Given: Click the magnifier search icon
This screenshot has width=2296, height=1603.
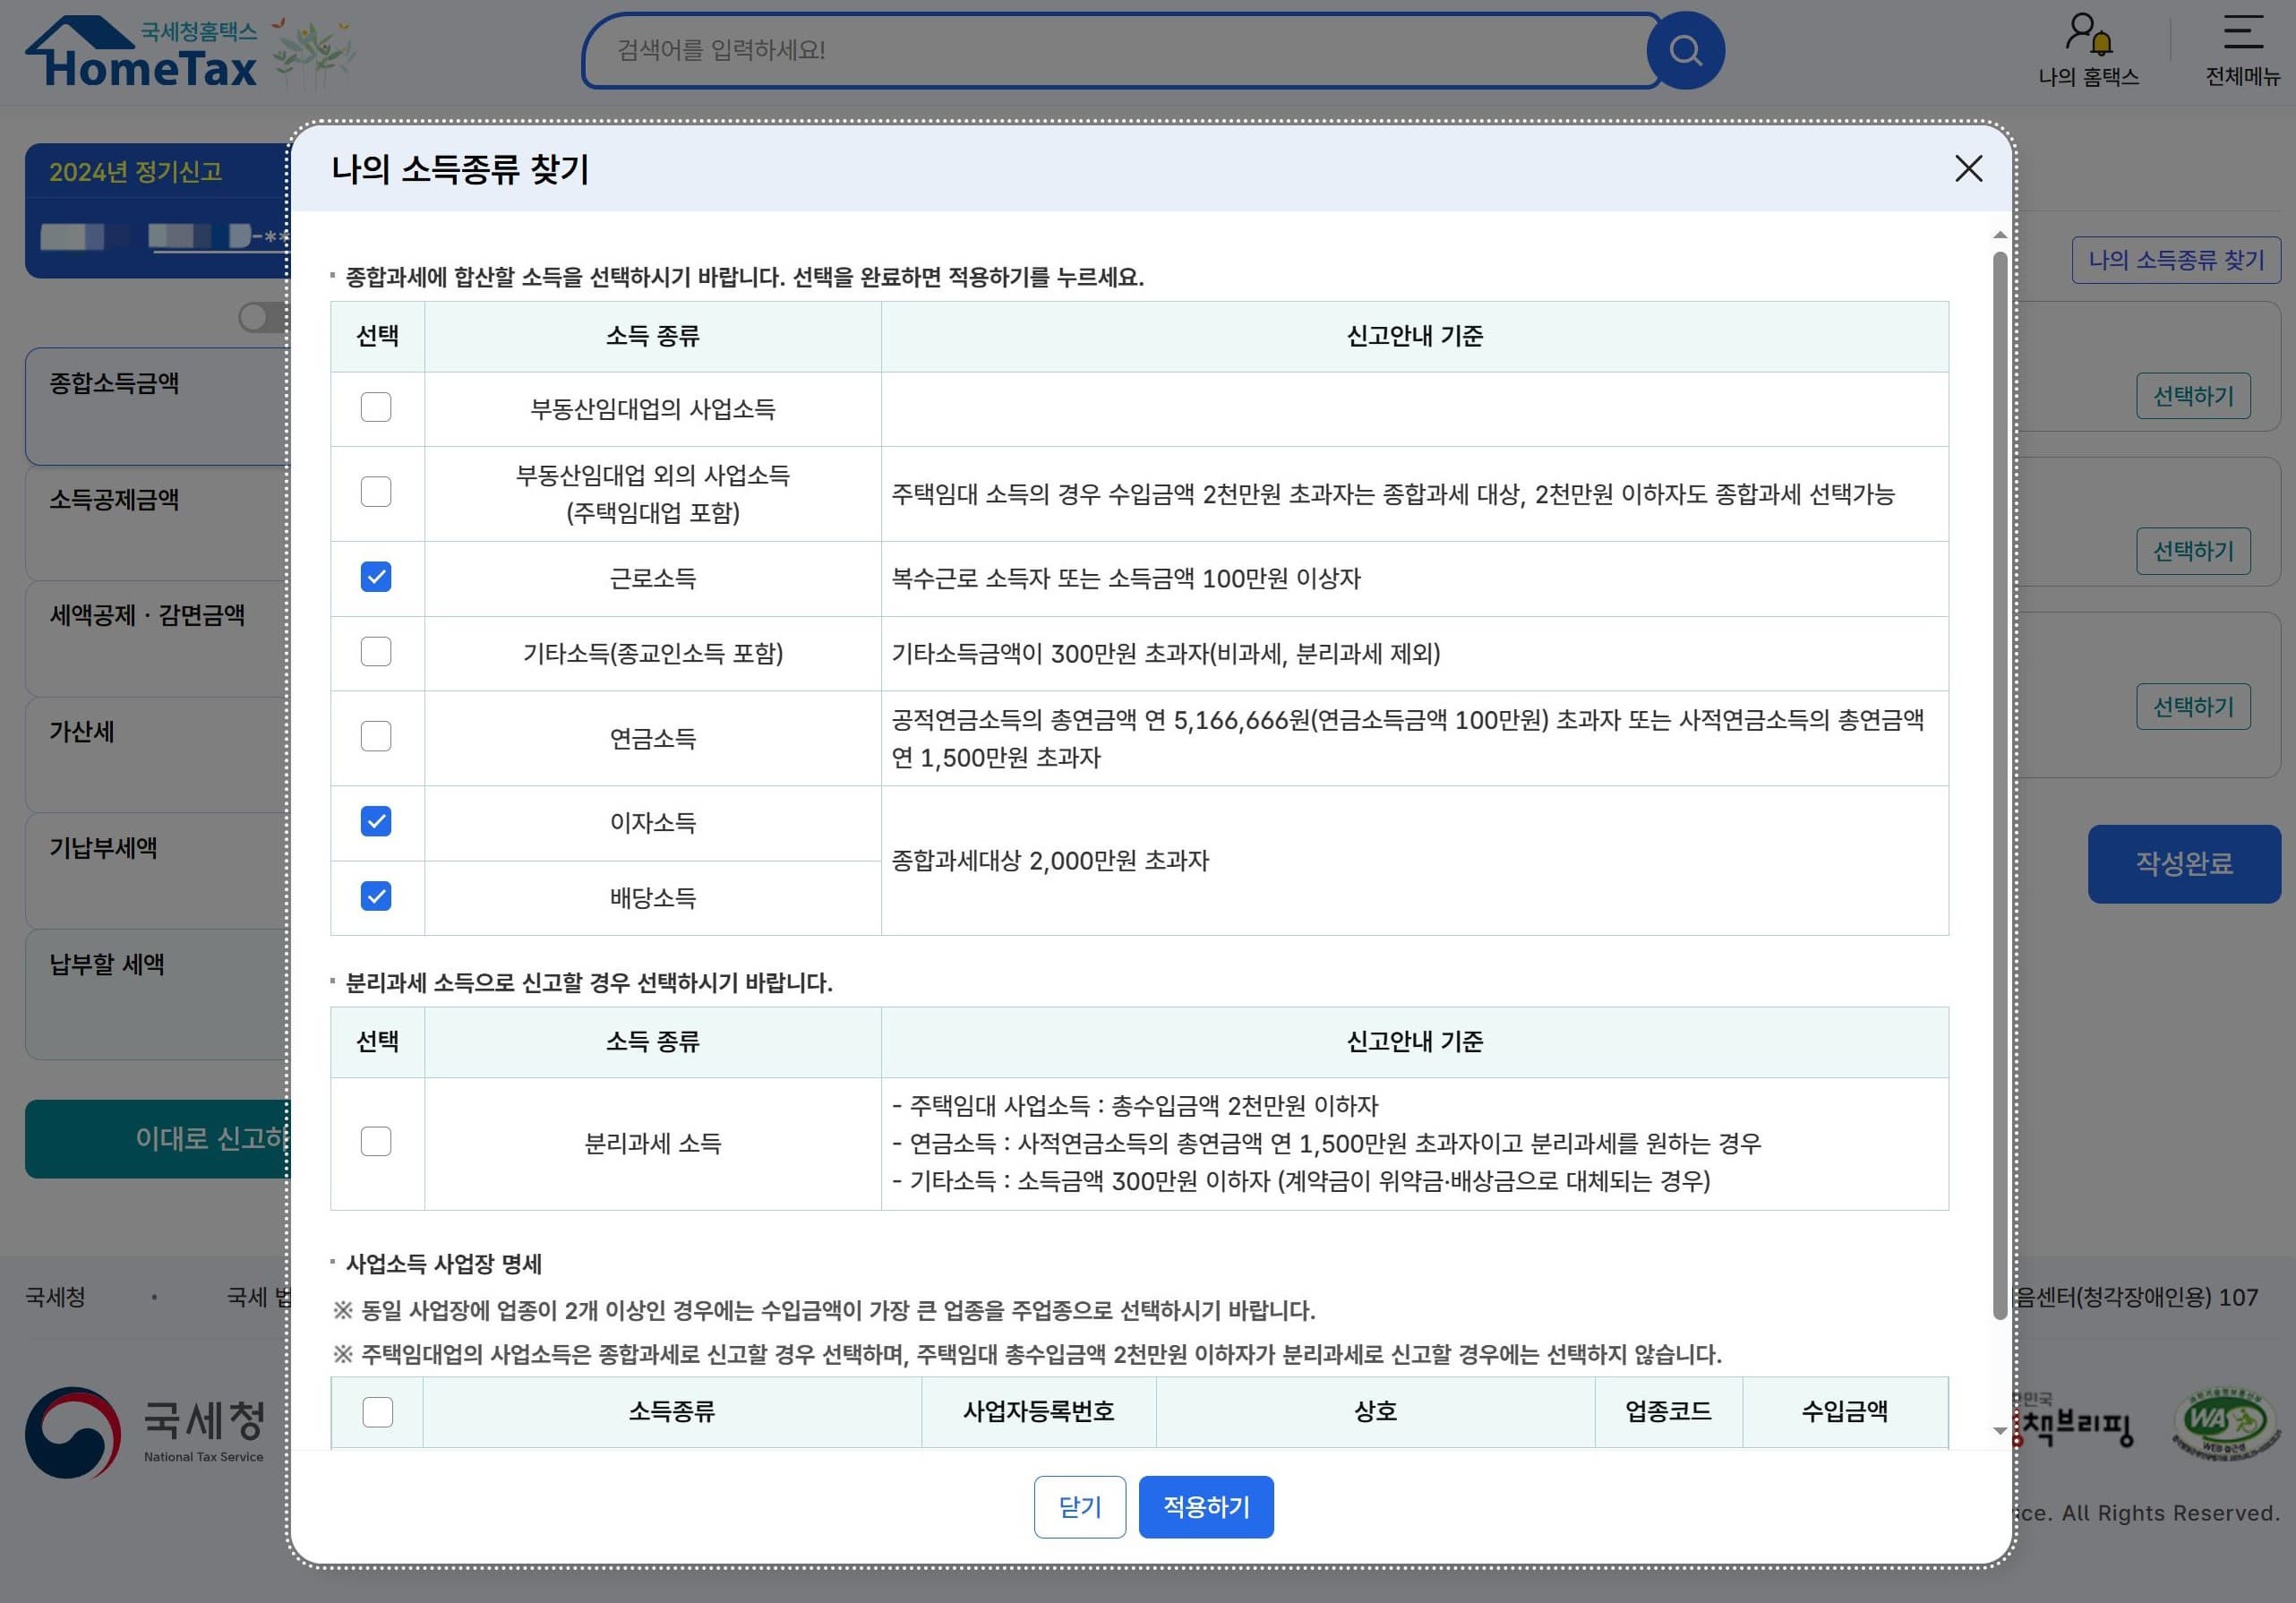Looking at the screenshot, I should 1685,50.
